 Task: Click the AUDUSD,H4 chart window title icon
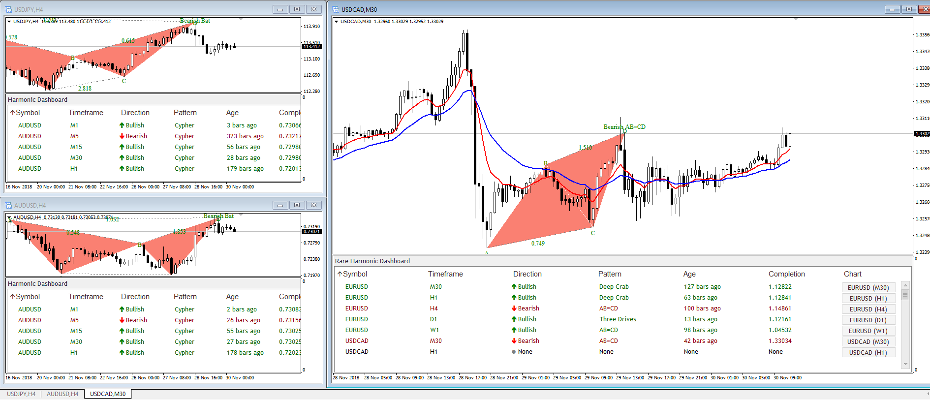pos(8,205)
